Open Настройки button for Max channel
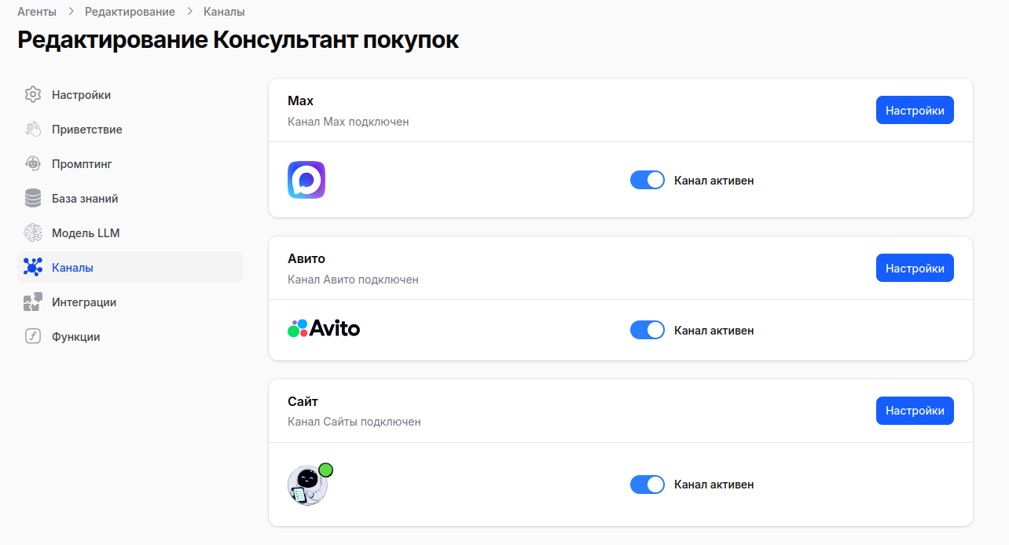Viewport: 1009px width, 545px height. [915, 111]
